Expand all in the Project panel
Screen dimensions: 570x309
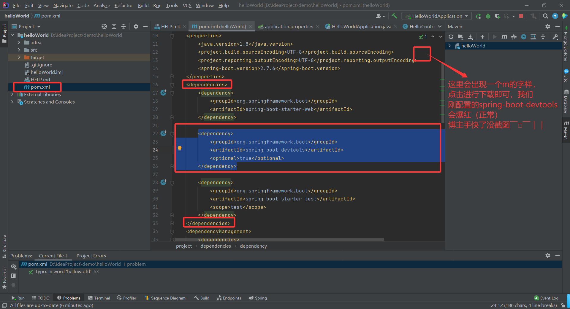[114, 26]
